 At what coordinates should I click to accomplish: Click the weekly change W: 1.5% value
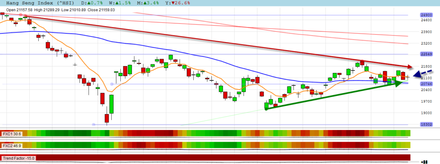[x=119, y=3]
